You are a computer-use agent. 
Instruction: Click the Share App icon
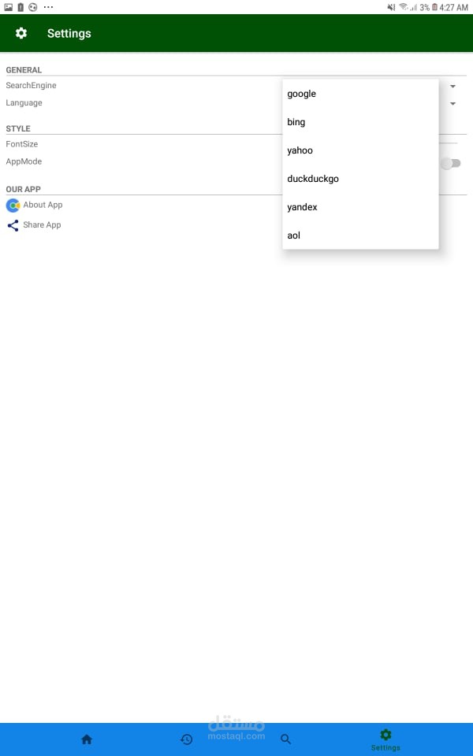point(13,225)
